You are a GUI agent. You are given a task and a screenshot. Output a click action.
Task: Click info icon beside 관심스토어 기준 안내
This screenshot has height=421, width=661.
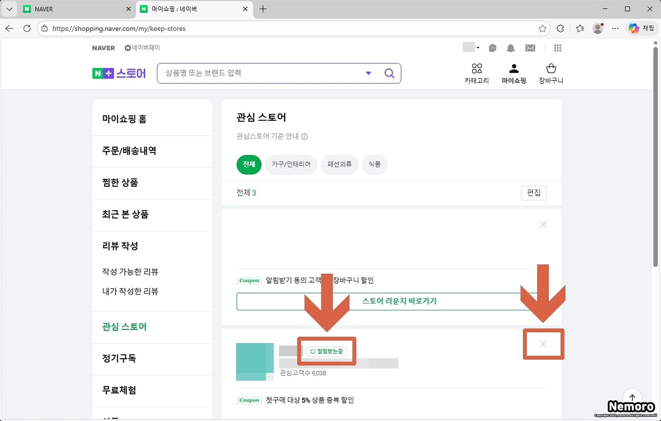304,137
